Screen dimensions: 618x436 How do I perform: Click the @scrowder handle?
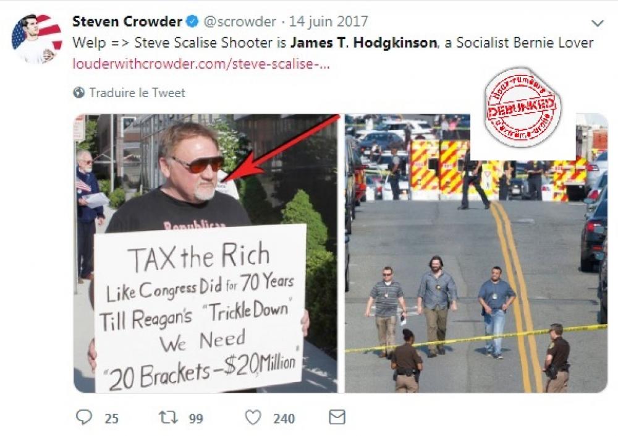coord(240,21)
